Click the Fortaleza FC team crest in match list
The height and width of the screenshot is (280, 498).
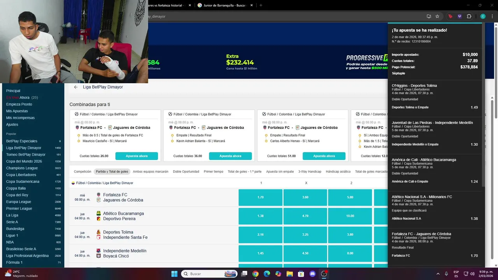pyautogui.click(x=98, y=194)
